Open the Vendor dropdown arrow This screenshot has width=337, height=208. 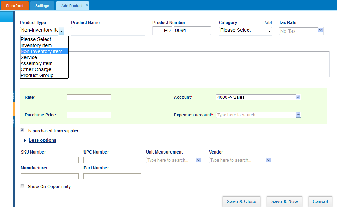(268, 160)
